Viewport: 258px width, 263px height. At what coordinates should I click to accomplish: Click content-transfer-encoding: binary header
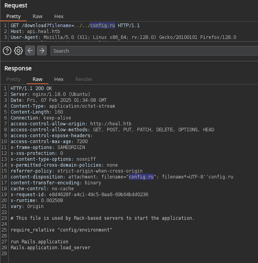56,183
